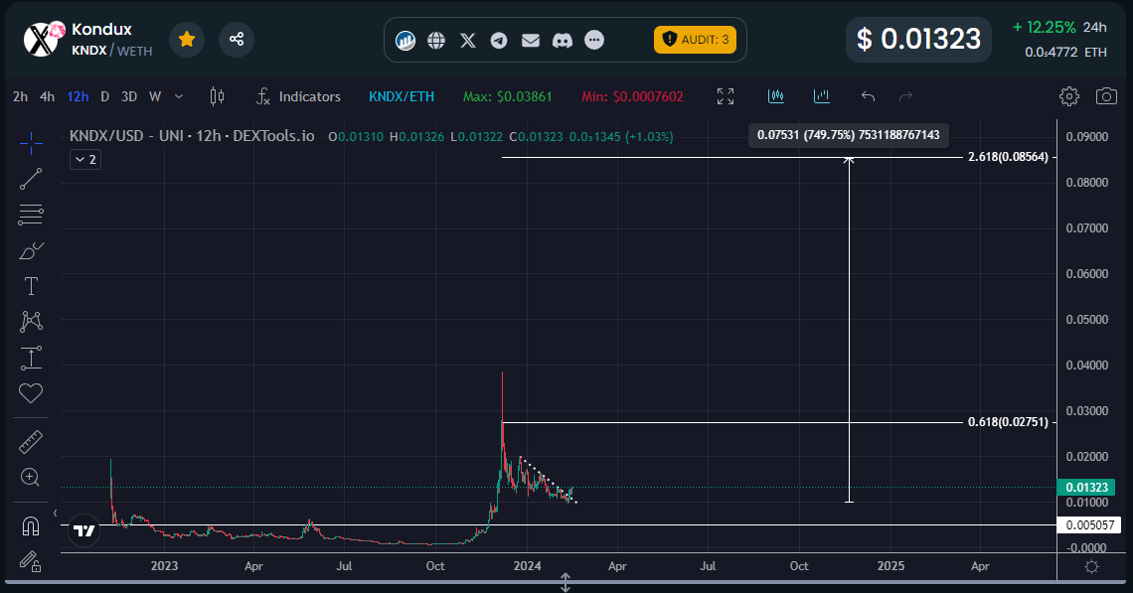Expand the "2" drawings badge on the chart
This screenshot has width=1133, height=593.
coord(85,159)
